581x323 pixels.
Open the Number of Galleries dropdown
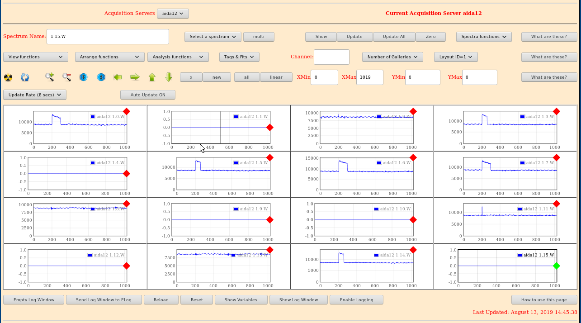392,57
